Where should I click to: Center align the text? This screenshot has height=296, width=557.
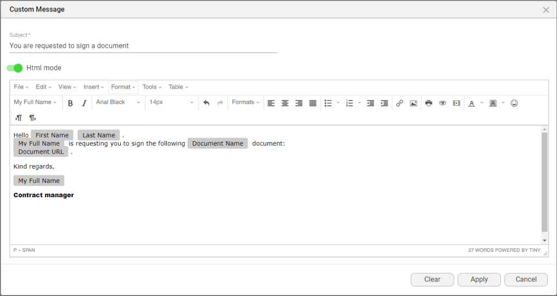tap(285, 103)
